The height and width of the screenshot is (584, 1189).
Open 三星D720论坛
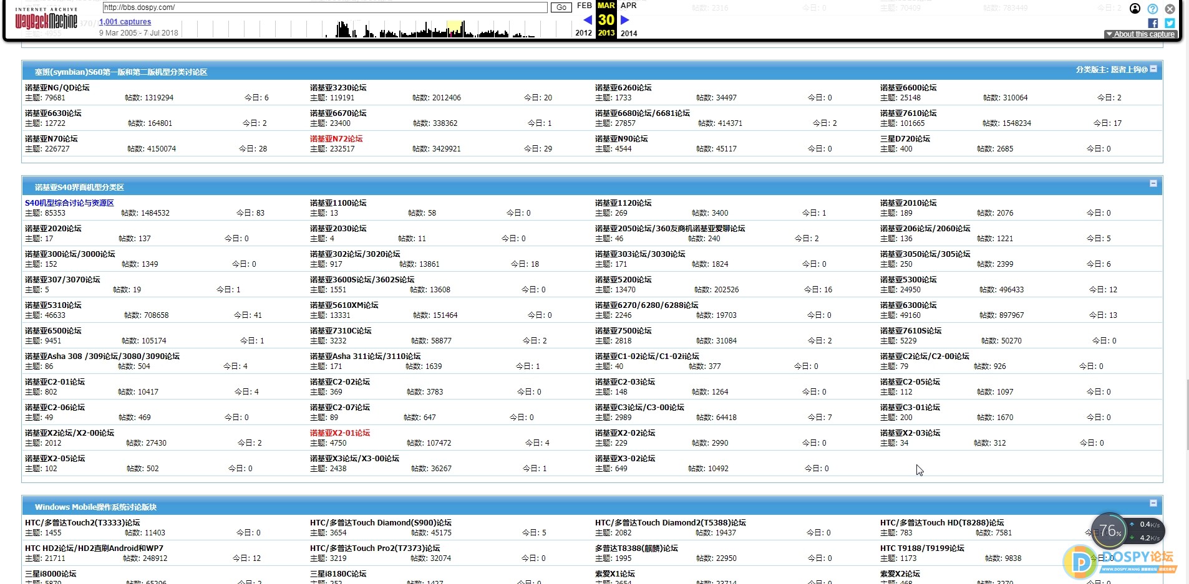pyautogui.click(x=905, y=139)
